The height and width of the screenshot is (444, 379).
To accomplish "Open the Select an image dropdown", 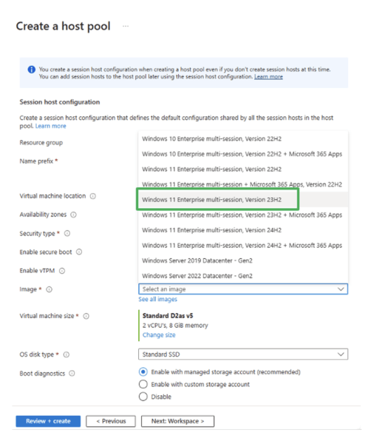I will click(243, 289).
